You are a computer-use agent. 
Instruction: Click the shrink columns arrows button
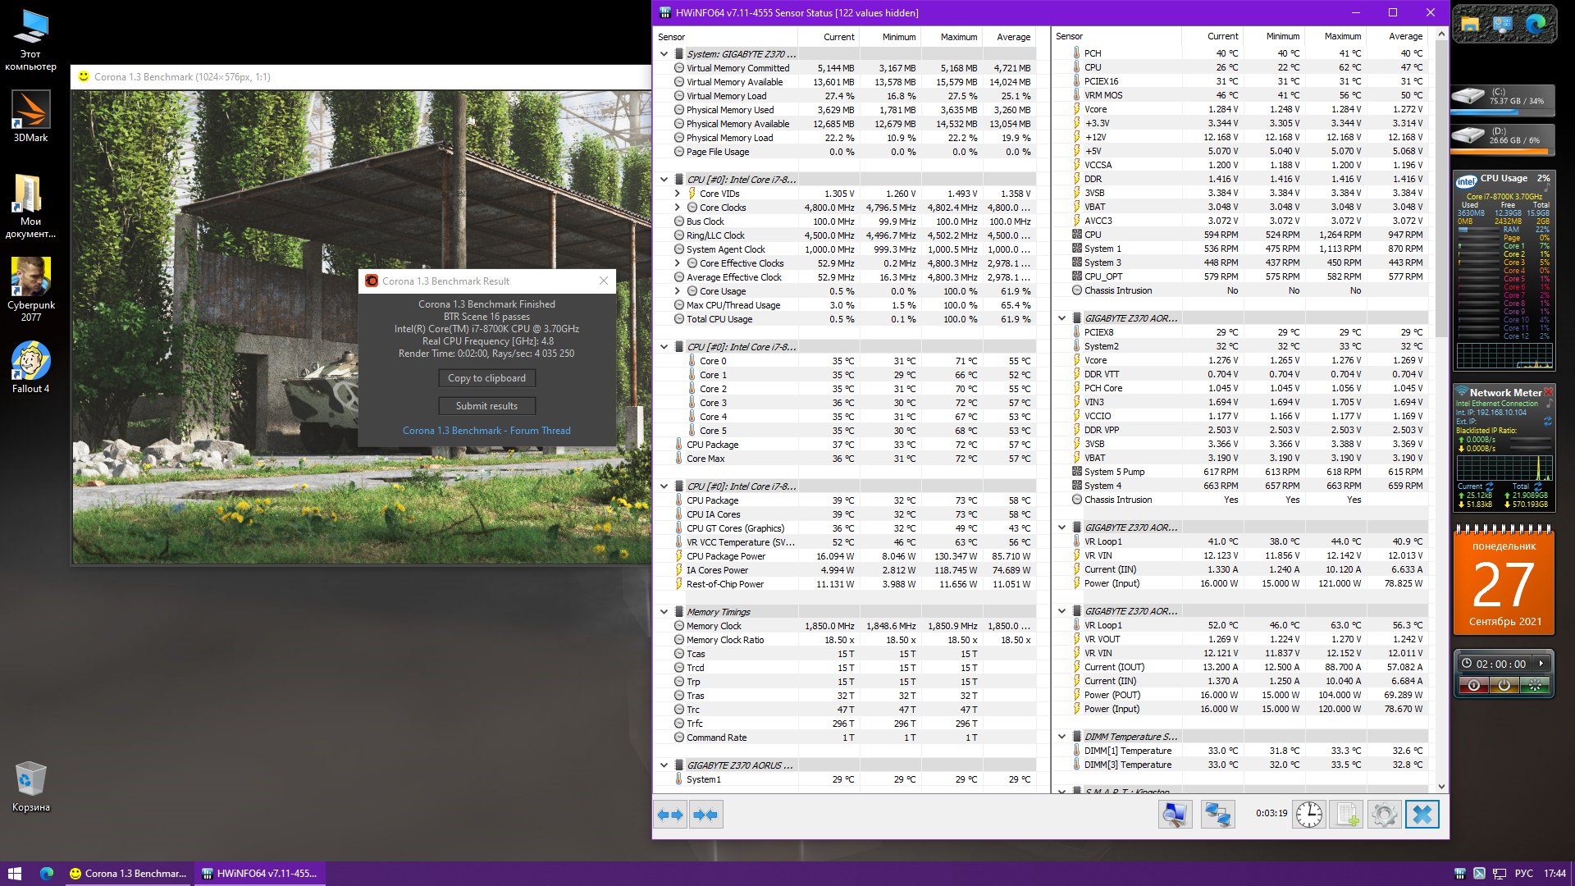pos(705,815)
